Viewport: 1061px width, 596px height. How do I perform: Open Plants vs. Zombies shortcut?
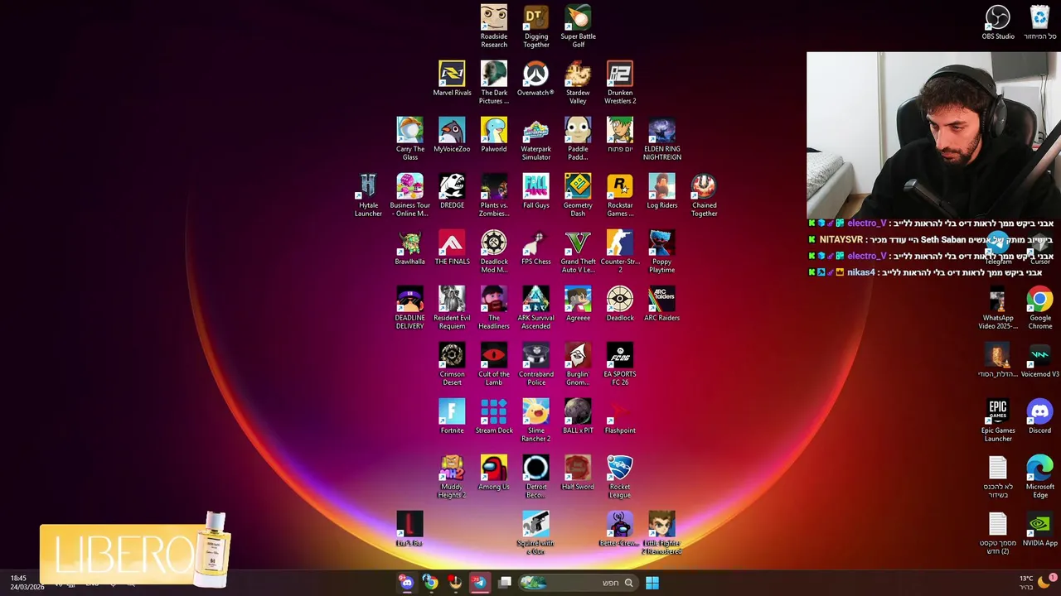[x=494, y=195]
